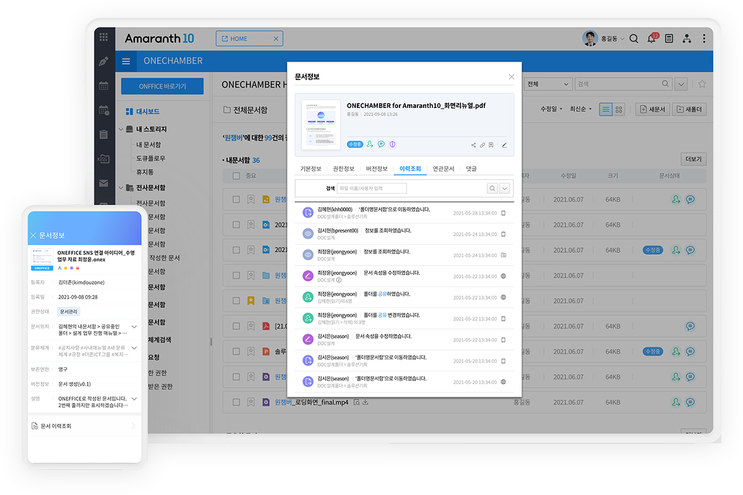Open the app grid launcher icon
The image size is (743, 495).
(104, 37)
